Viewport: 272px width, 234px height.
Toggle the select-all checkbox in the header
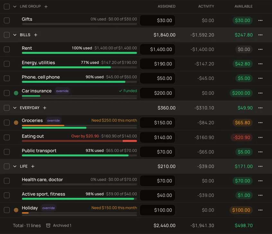[7, 7]
